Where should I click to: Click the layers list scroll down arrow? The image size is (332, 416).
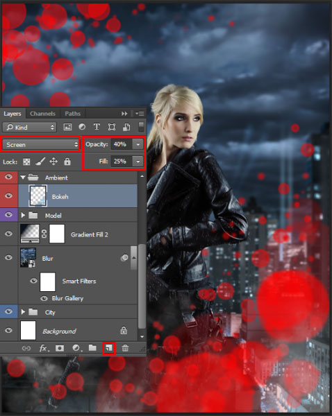tap(142, 337)
